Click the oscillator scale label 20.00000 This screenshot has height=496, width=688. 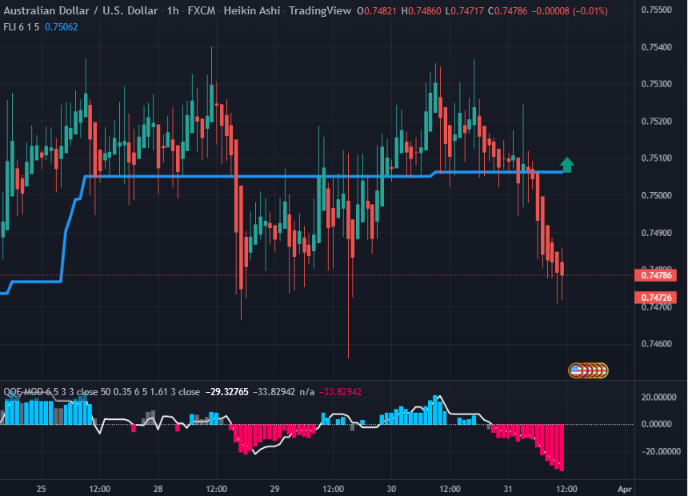658,397
